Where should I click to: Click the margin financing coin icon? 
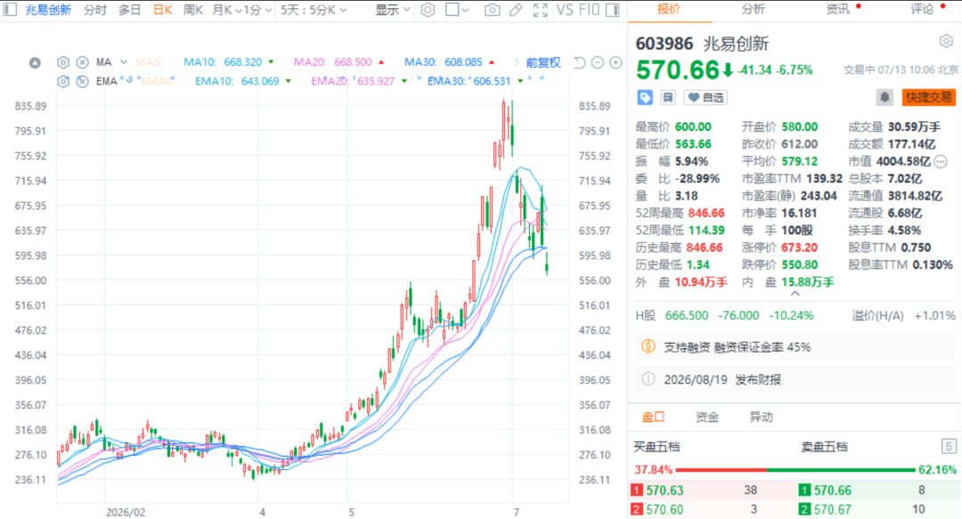(648, 346)
